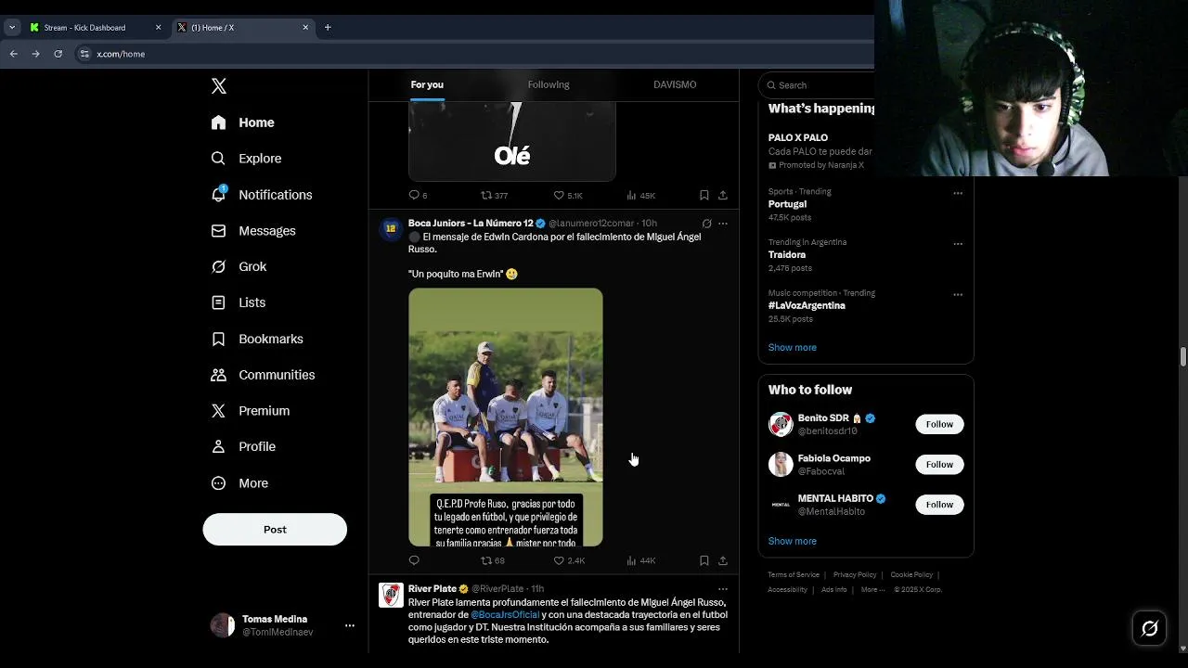Show more Who to follow suggestions
This screenshot has height=668, width=1188.
(793, 541)
